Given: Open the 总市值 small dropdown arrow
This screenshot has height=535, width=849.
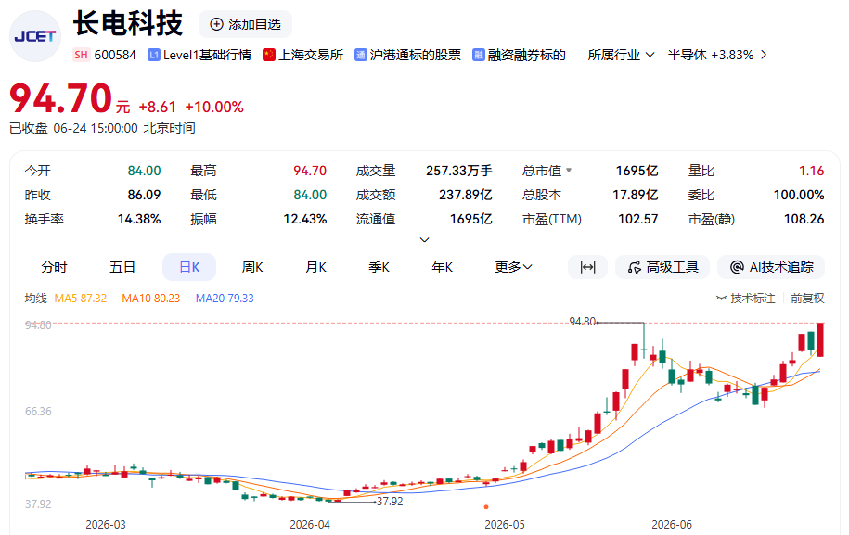Looking at the screenshot, I should coord(569,171).
